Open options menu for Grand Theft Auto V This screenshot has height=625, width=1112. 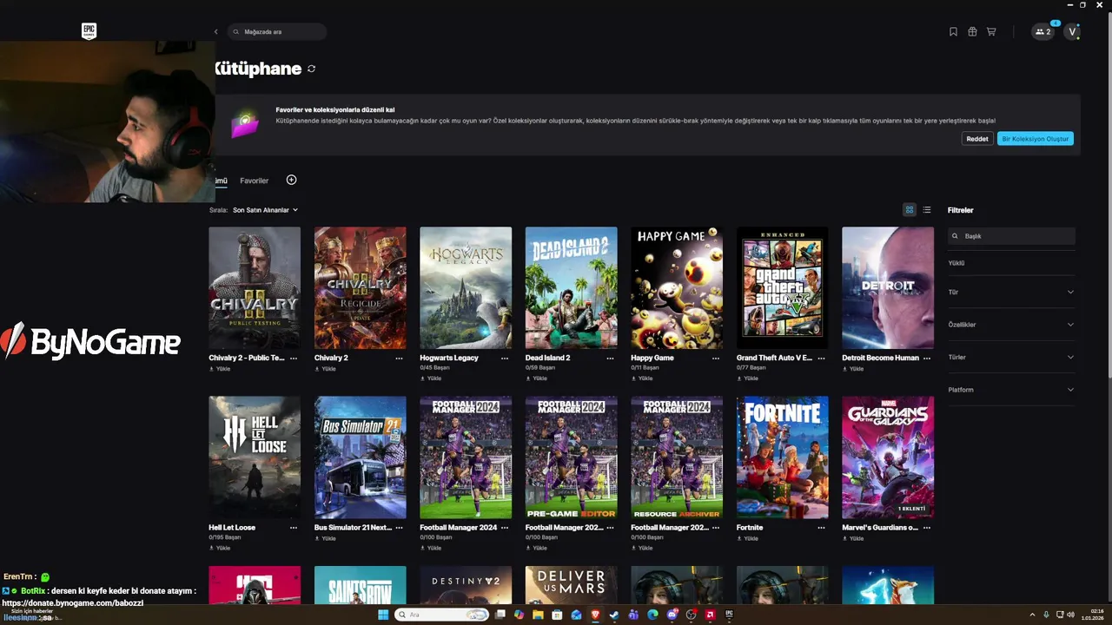tap(822, 358)
